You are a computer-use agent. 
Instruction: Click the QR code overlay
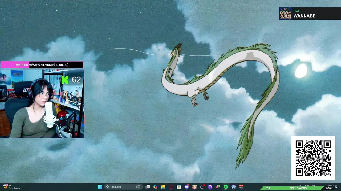tap(313, 158)
